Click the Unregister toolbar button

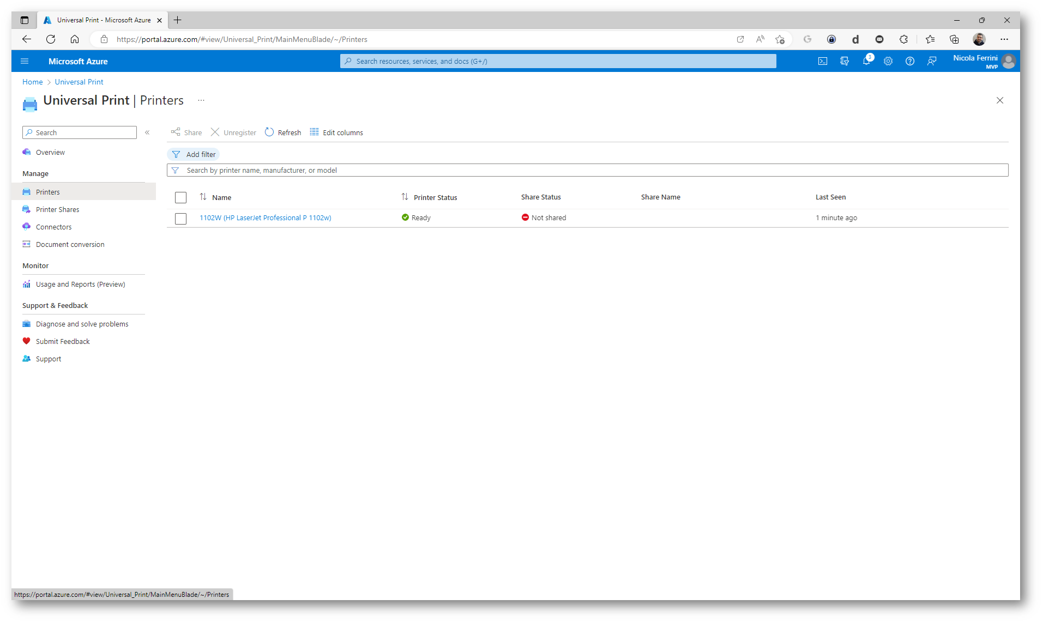click(233, 132)
